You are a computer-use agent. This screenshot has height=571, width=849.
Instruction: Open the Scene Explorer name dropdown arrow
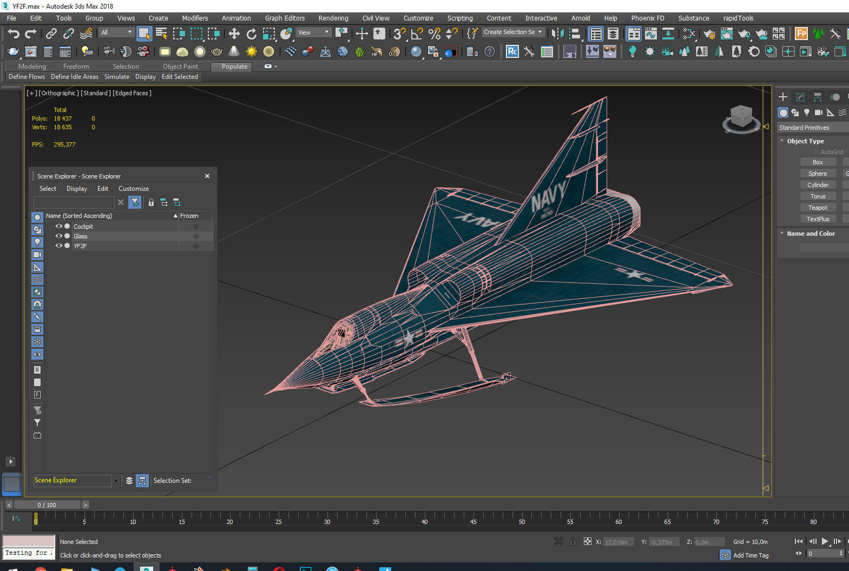pos(116,481)
